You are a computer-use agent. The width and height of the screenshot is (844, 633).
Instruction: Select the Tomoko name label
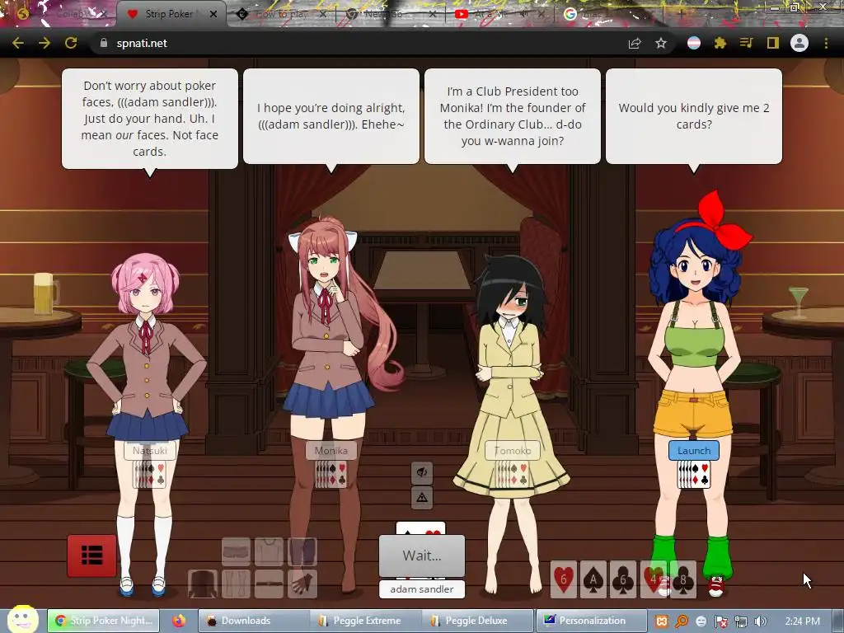pyautogui.click(x=513, y=451)
